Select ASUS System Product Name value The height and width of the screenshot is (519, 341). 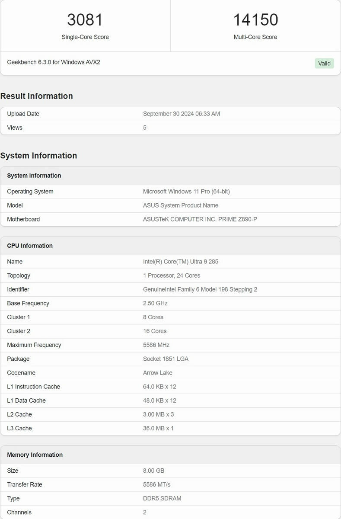click(x=181, y=205)
